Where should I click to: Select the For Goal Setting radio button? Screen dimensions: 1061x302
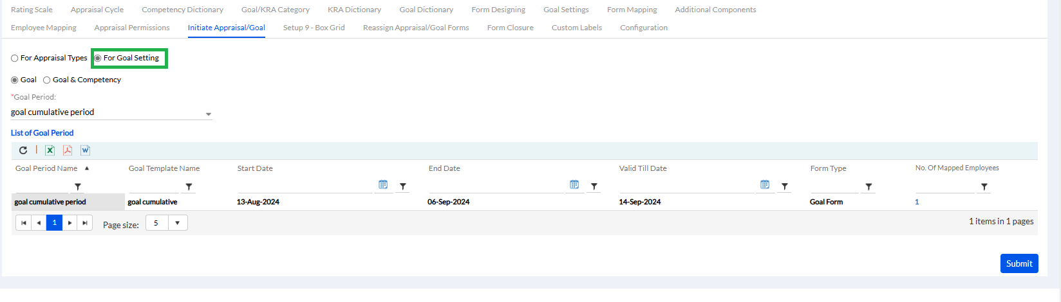click(98, 58)
